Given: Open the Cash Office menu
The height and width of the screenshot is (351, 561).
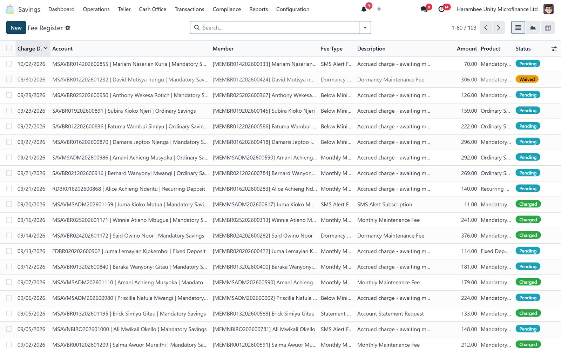Looking at the screenshot, I should (x=153, y=9).
